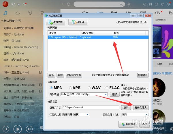This screenshot has width=173, height=134.
Task: Open 高级 advanced quality settings
Action: coord(115,94)
